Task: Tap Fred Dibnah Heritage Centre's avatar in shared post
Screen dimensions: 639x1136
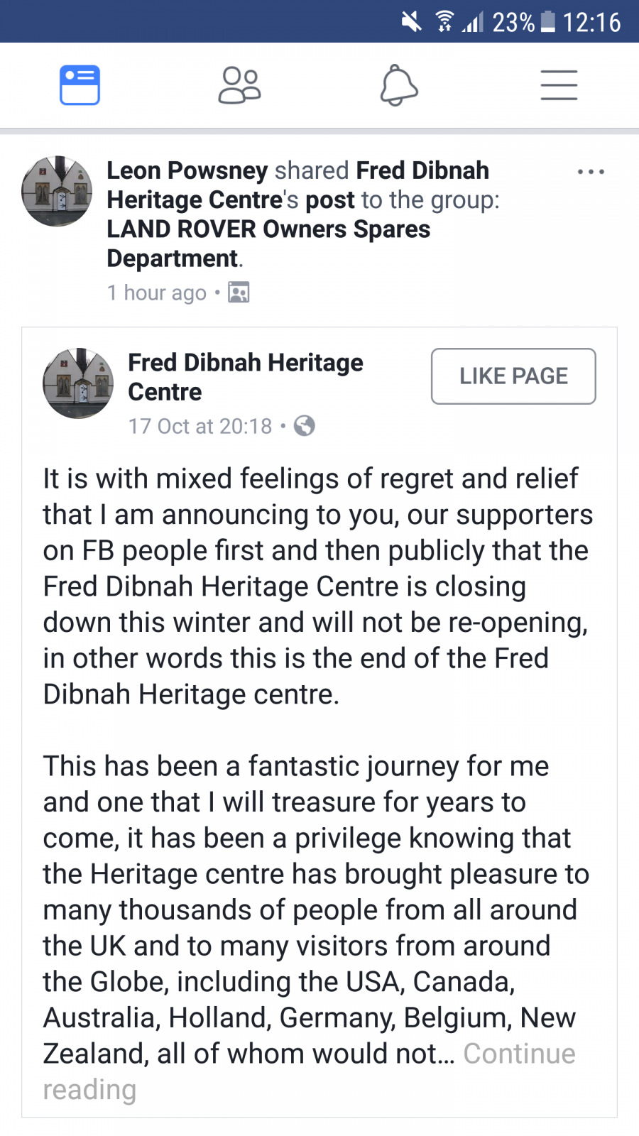Action: [78, 383]
